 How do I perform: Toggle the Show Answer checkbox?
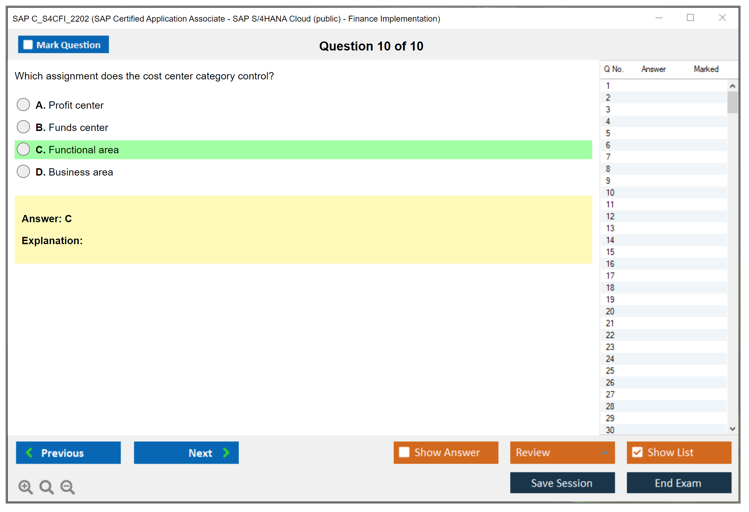pos(404,452)
